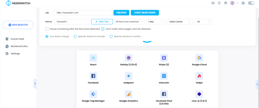Viewport: 259px width, 108px height.
Task: Check Pause monitoring after first event
Action: [x=47, y=29]
